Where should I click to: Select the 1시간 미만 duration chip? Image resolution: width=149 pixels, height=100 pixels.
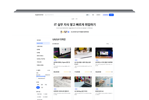[39, 94]
